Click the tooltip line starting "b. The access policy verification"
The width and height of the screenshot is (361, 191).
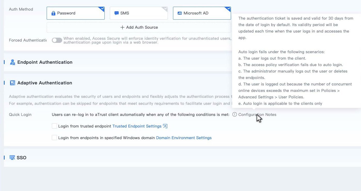[x=291, y=65]
